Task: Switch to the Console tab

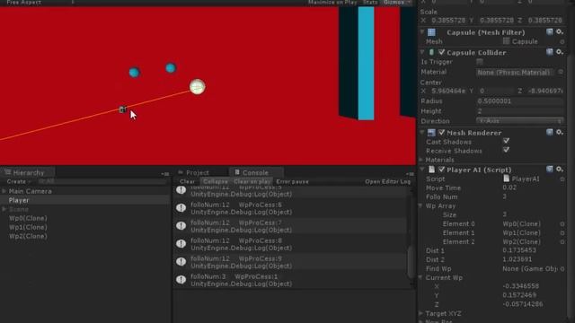Action: point(255,173)
